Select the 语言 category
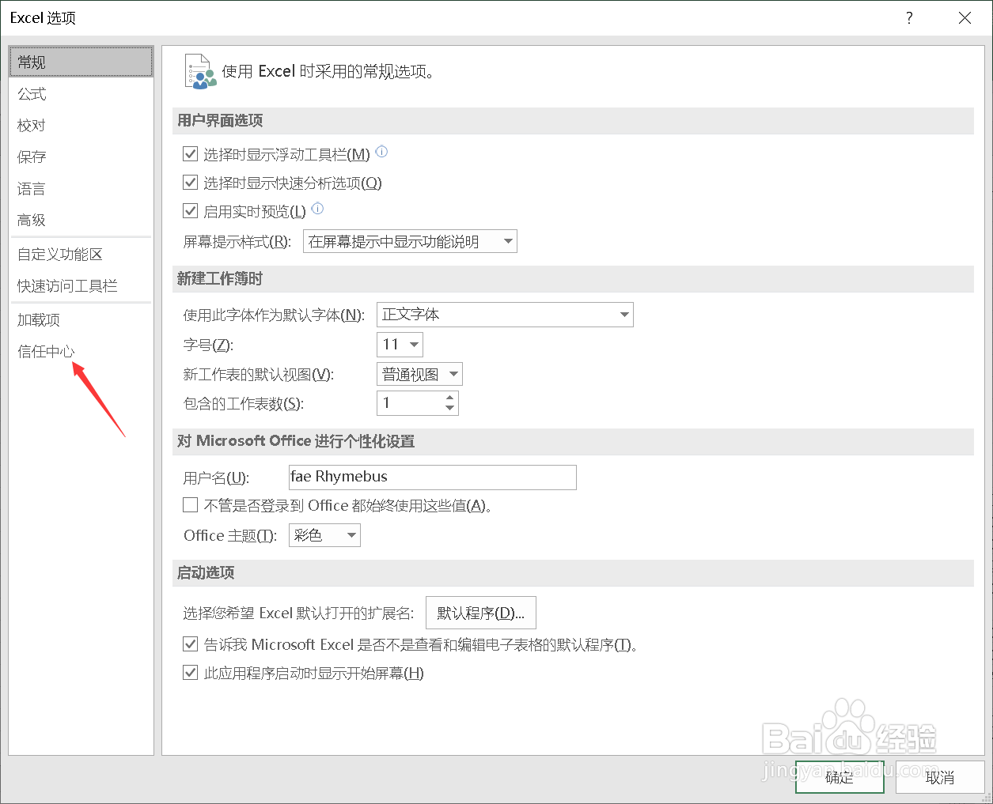 point(81,188)
